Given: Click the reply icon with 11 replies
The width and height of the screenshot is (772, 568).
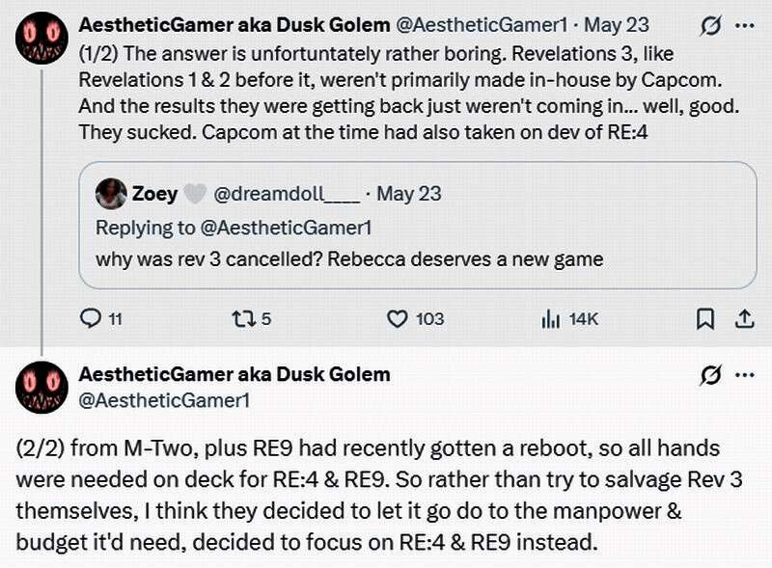Looking at the screenshot, I should pyautogui.click(x=90, y=318).
